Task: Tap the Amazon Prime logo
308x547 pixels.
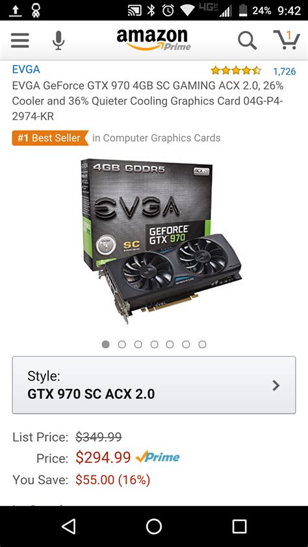Action: pyautogui.click(x=154, y=40)
